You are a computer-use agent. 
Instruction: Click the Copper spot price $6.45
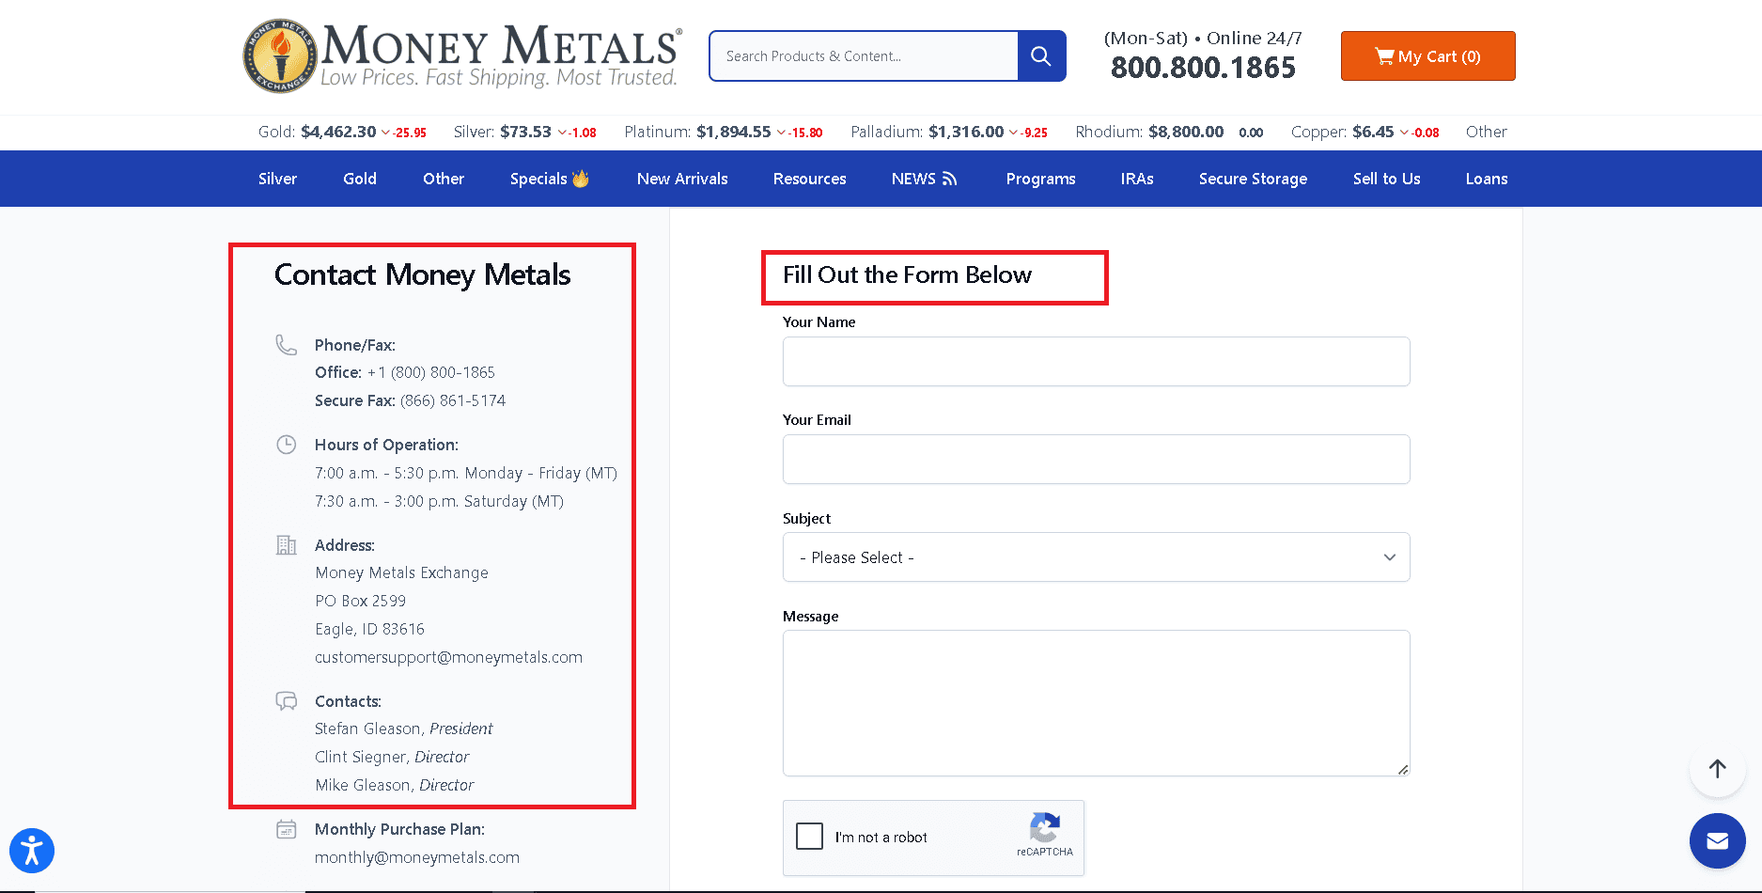[x=1373, y=132]
